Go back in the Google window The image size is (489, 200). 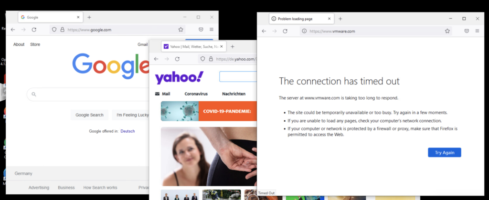tap(13, 30)
